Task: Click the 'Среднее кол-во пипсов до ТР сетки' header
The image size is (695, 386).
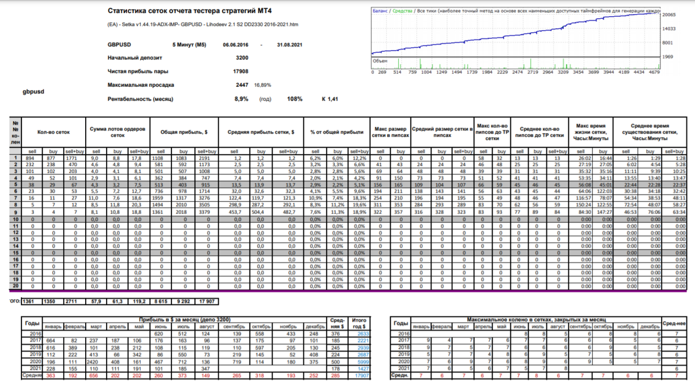Action: pos(539,132)
